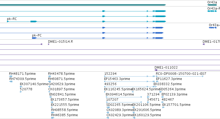Select EST EP11627.3prime
Viewport: 220px width, 119px height.
click(x=169, y=79)
